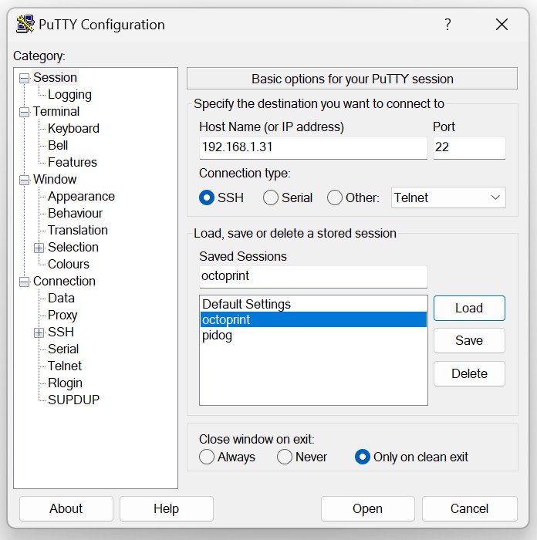This screenshot has height=540, width=537.
Task: Open the Window category
Action: point(55,179)
